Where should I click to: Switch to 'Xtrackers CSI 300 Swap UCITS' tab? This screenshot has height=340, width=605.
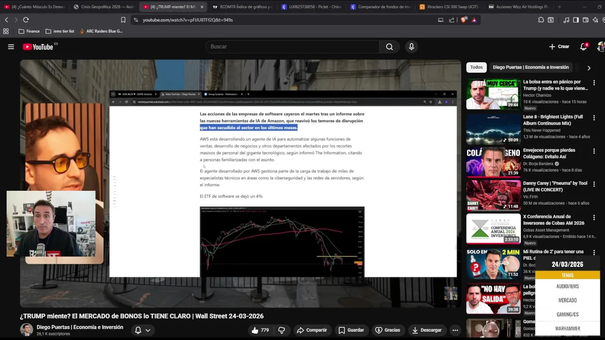(x=449, y=7)
